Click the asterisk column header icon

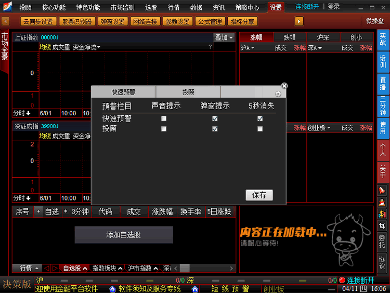point(66,211)
